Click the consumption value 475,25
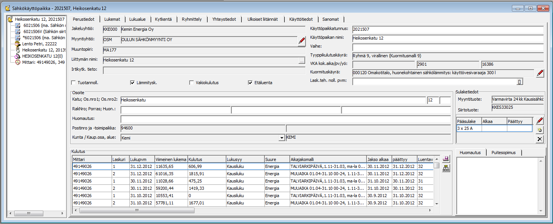 (206, 181)
